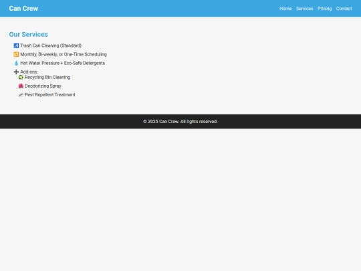Select 'Hot Water Pressure + Eco-Safe Detergents' text
Screen dimensions: 361x271
63,63
